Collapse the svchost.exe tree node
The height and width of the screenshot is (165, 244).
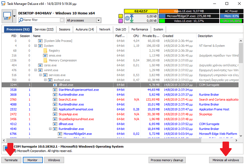(45, 80)
